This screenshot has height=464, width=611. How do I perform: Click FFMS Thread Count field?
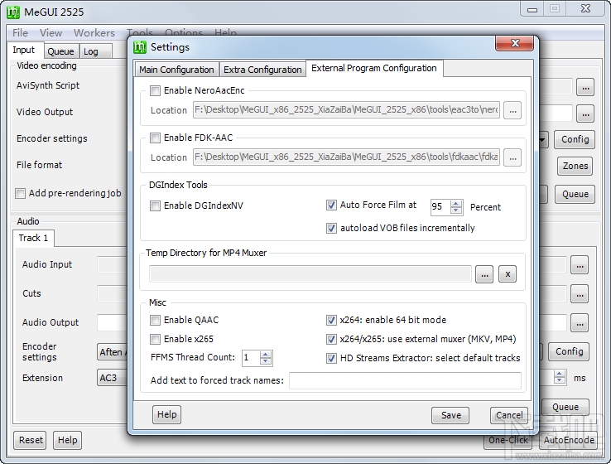251,358
